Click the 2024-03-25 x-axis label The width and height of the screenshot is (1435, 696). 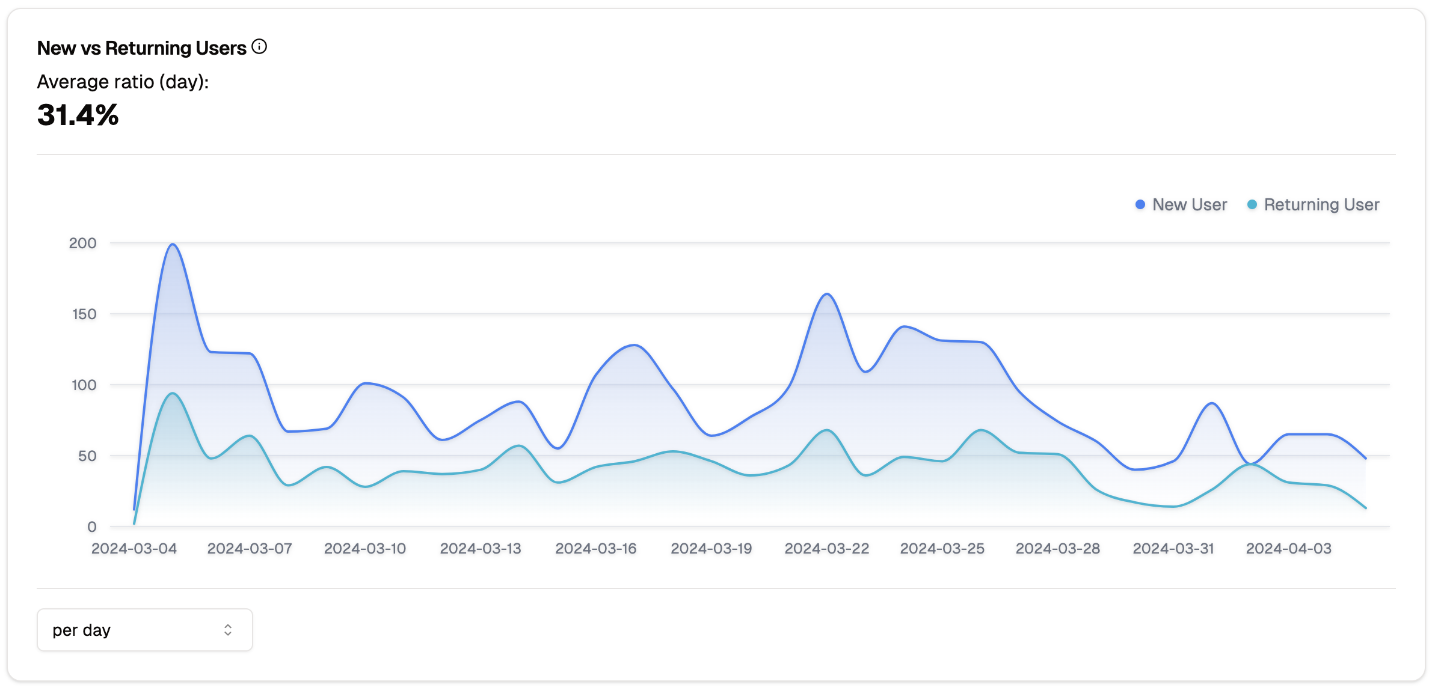click(x=942, y=549)
